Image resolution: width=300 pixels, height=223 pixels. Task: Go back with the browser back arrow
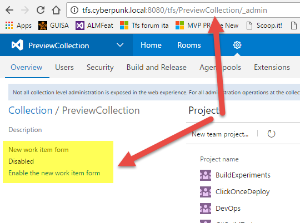click(x=9, y=10)
